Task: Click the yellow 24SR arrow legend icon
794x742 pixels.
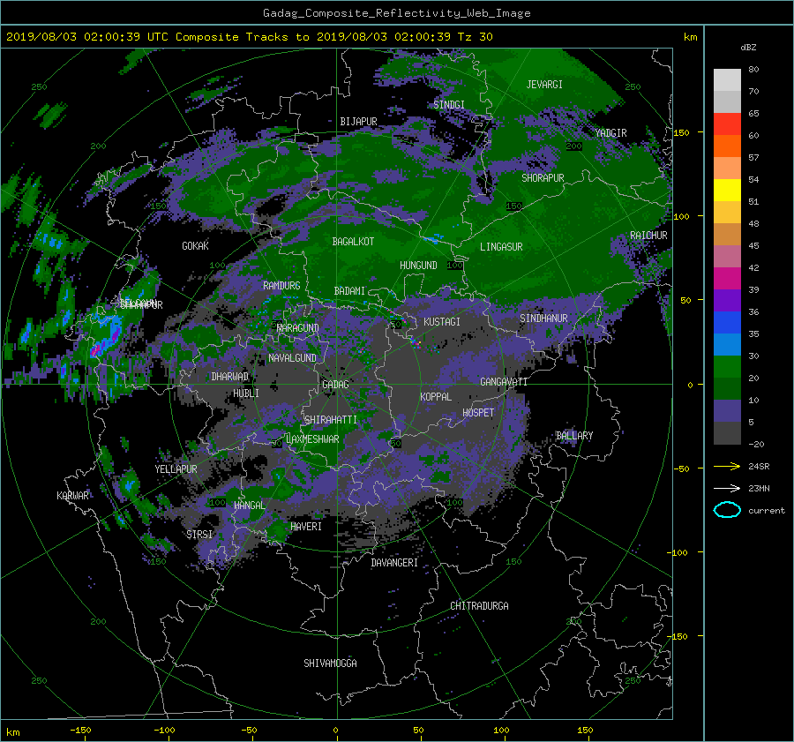Action: point(727,466)
